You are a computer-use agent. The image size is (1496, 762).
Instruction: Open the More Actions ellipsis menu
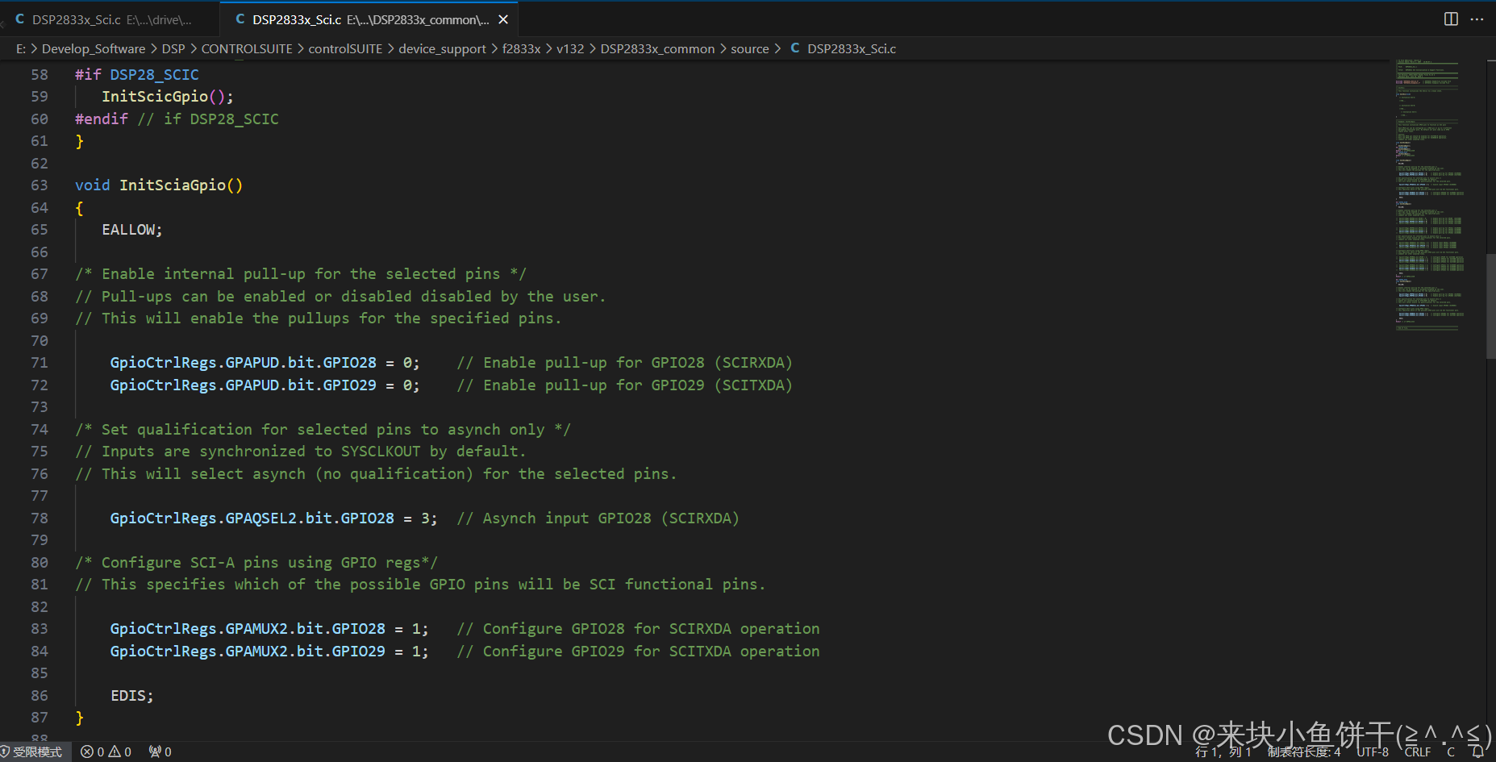1477,19
